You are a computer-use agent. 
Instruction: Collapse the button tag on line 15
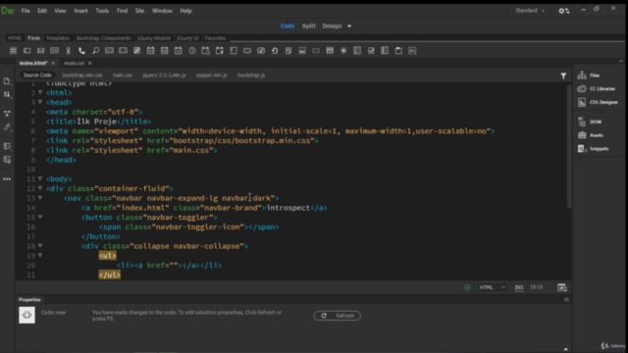tap(40, 217)
